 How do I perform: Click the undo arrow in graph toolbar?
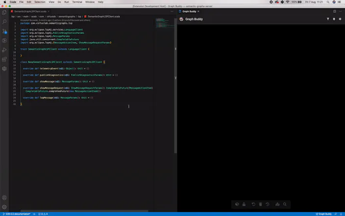253,204
